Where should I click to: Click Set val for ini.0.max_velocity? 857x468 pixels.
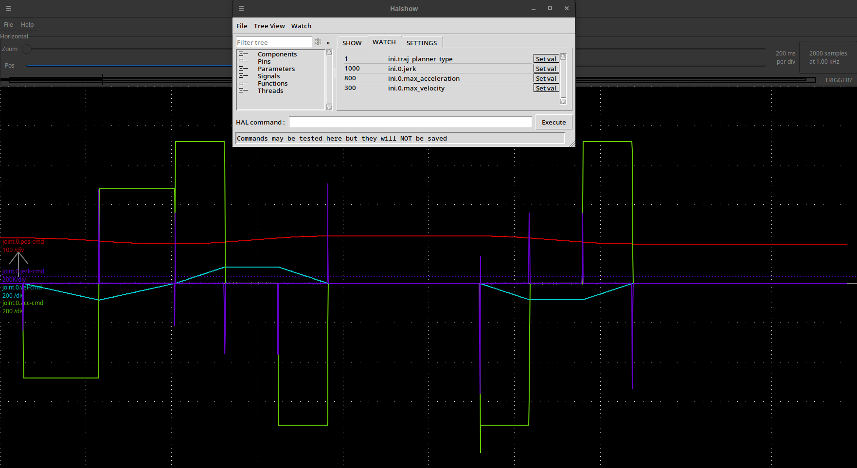pos(546,88)
